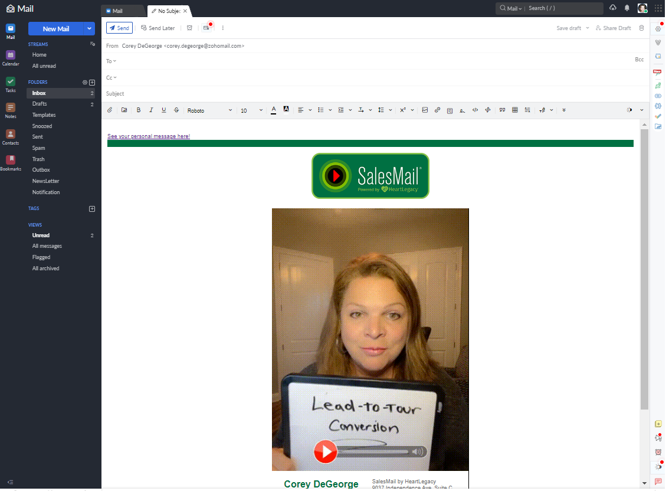This screenshot has height=491, width=669.
Task: Open the Drafts folder
Action: (x=40, y=104)
